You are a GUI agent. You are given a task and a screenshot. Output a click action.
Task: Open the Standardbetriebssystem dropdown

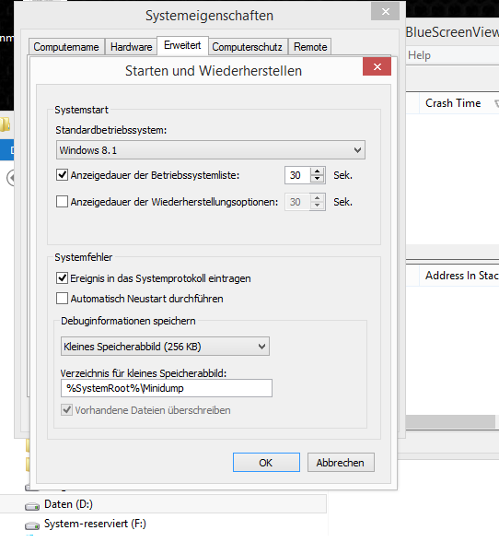point(211,150)
